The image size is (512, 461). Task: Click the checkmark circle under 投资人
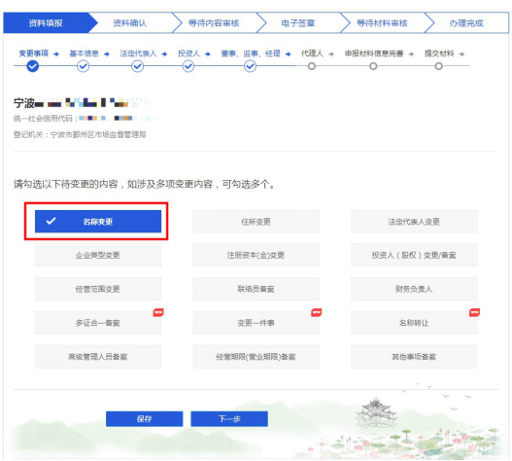[x=188, y=66]
